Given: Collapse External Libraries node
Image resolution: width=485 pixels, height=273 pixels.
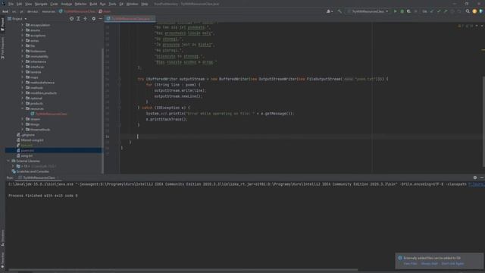Looking at the screenshot, I should pos(8,161).
